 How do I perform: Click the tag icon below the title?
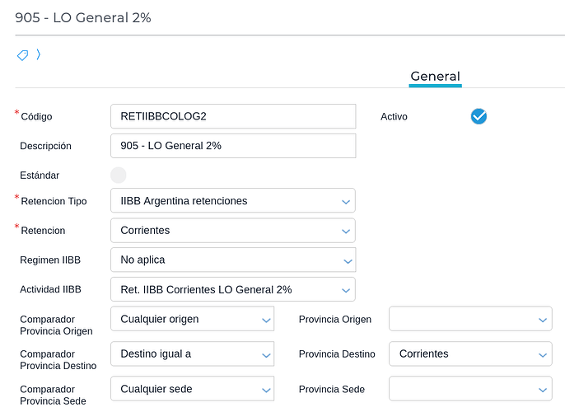point(22,55)
